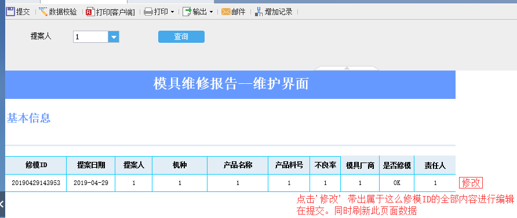Expand the left sidebar arrow

[2, 204]
